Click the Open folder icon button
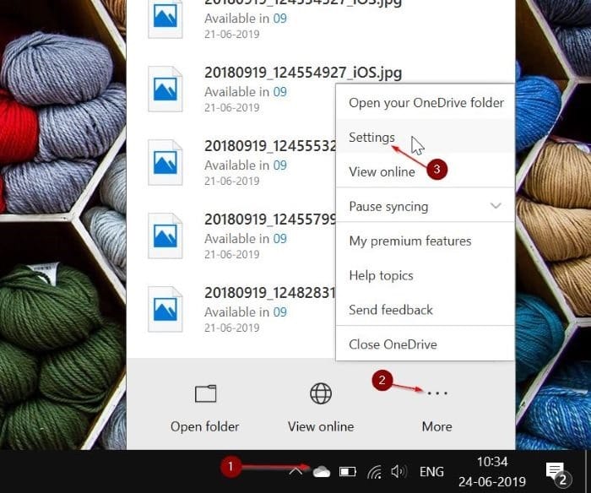 pos(205,394)
